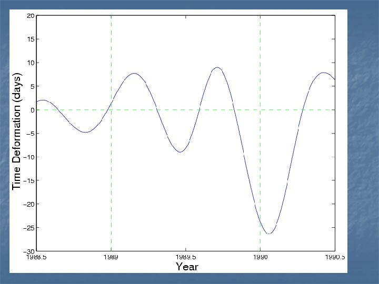Click the y-axis tick label '−20'
The width and height of the screenshot is (379, 284).
(x=29, y=204)
